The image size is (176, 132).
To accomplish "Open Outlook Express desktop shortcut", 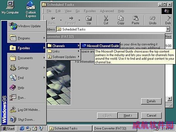I will (x=31, y=9).
